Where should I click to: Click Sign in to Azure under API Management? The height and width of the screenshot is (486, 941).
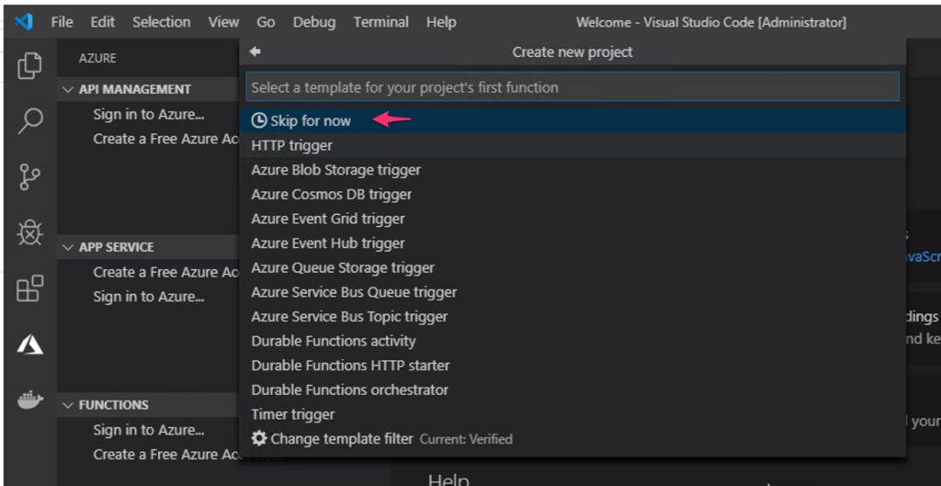[149, 115]
